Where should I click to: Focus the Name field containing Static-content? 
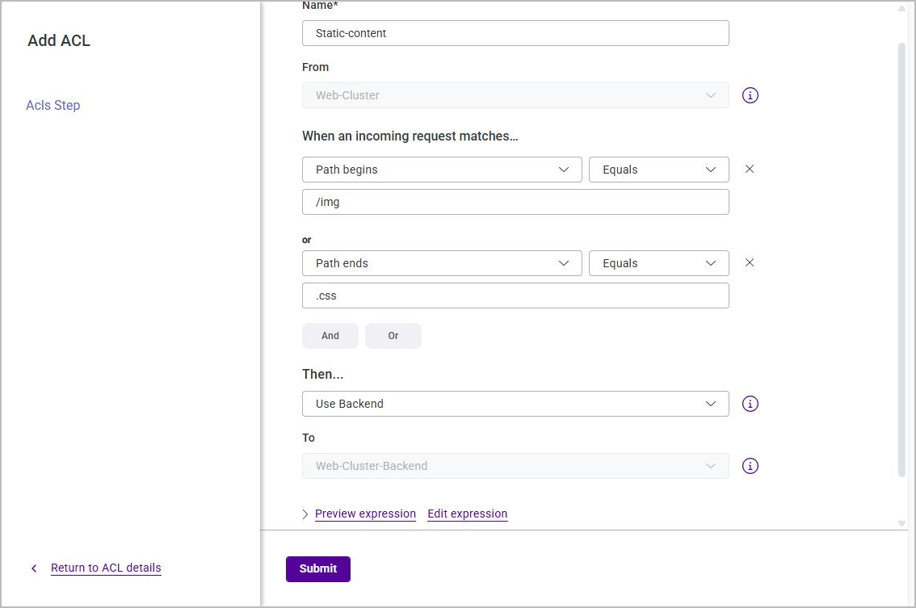[x=515, y=33]
